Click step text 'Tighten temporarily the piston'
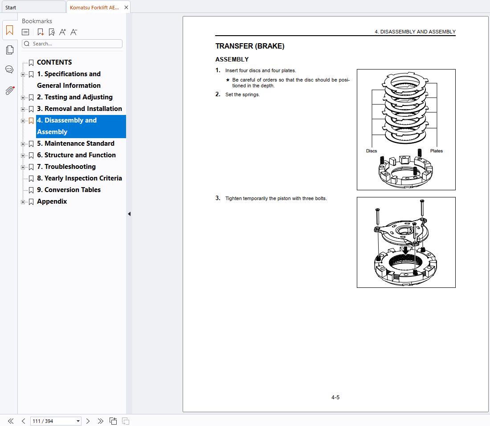The width and height of the screenshot is (490, 426). [276, 198]
